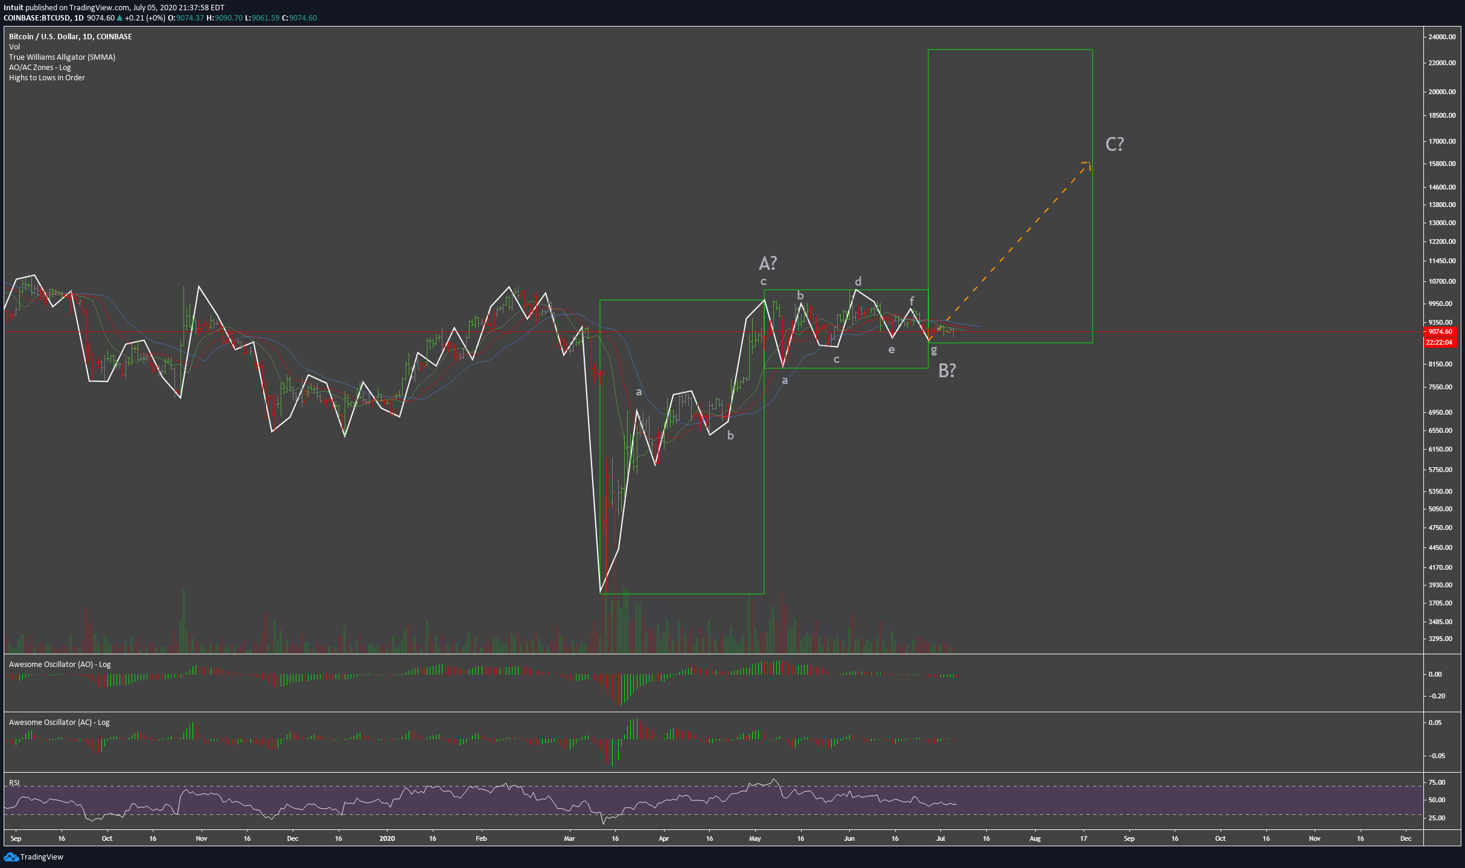The width and height of the screenshot is (1465, 868).
Task: Click the AO pane -0.20 scale value
Action: 1435,696
